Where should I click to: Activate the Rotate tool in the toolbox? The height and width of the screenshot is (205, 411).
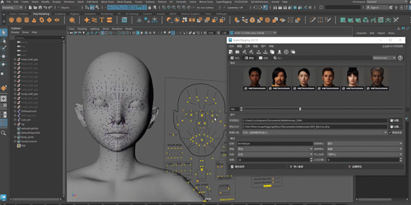coord(4,64)
